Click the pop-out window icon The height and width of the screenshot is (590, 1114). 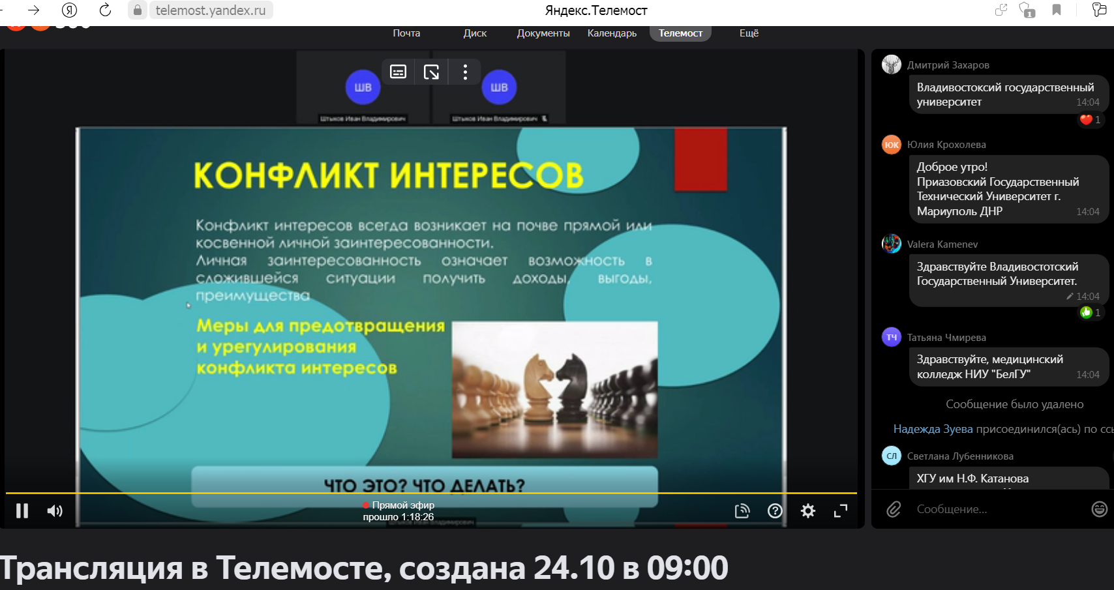[x=431, y=72]
